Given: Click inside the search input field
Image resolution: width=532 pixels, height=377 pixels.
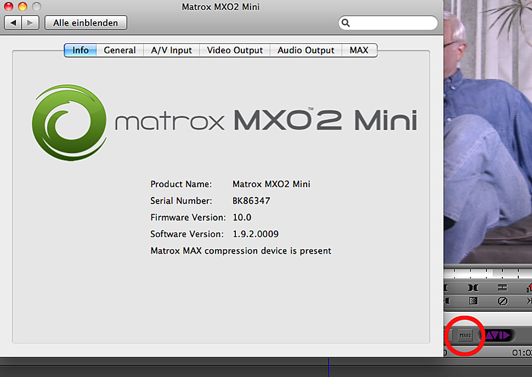Looking at the screenshot, I should pyautogui.click(x=392, y=23).
